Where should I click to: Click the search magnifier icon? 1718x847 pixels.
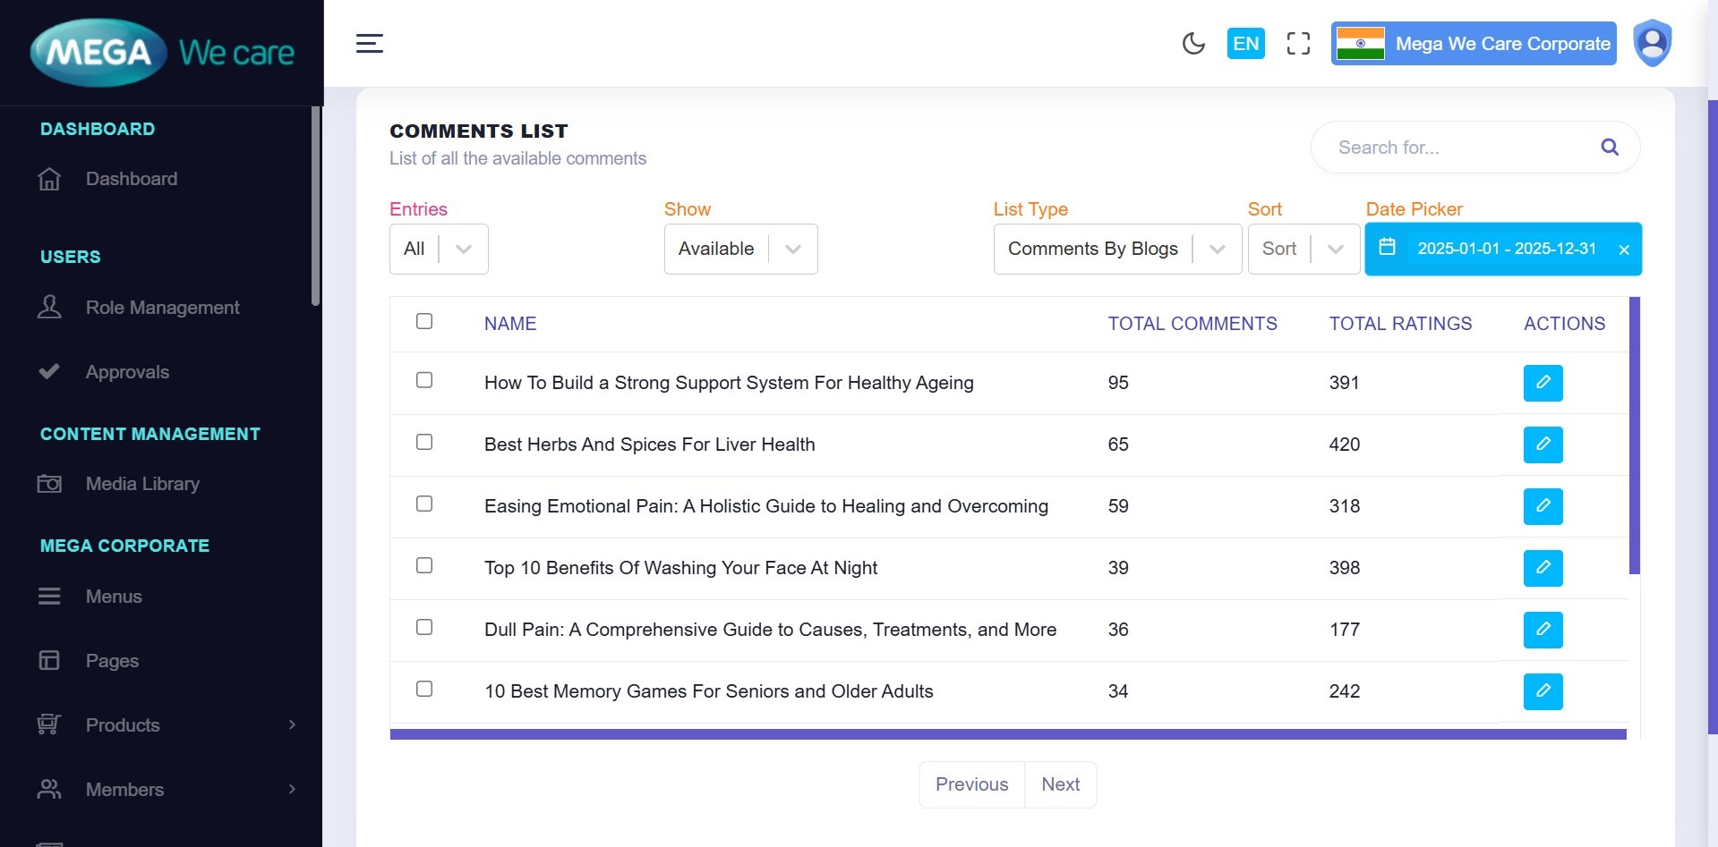pyautogui.click(x=1609, y=148)
